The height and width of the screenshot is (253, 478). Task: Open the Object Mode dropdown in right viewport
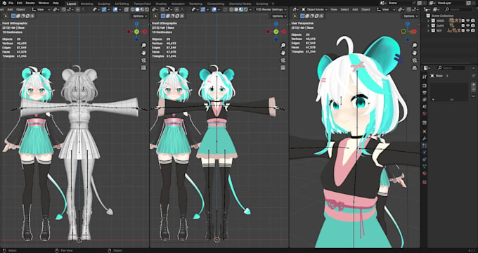(314, 9)
